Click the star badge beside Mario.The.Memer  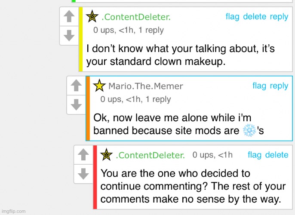point(99,86)
